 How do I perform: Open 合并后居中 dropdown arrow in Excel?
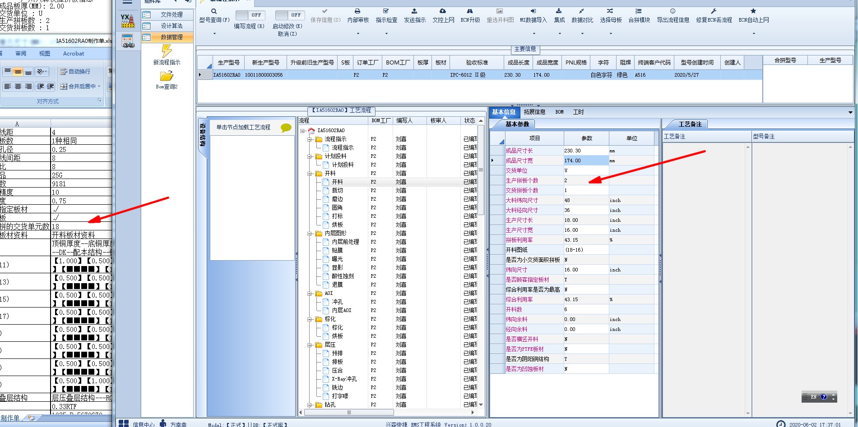tap(99, 86)
